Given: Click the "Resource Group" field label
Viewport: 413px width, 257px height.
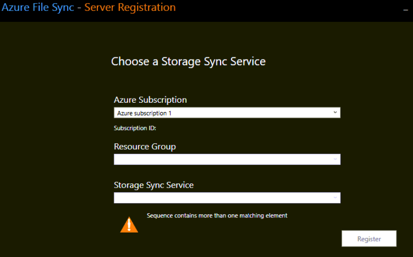Looking at the screenshot, I should 144,146.
